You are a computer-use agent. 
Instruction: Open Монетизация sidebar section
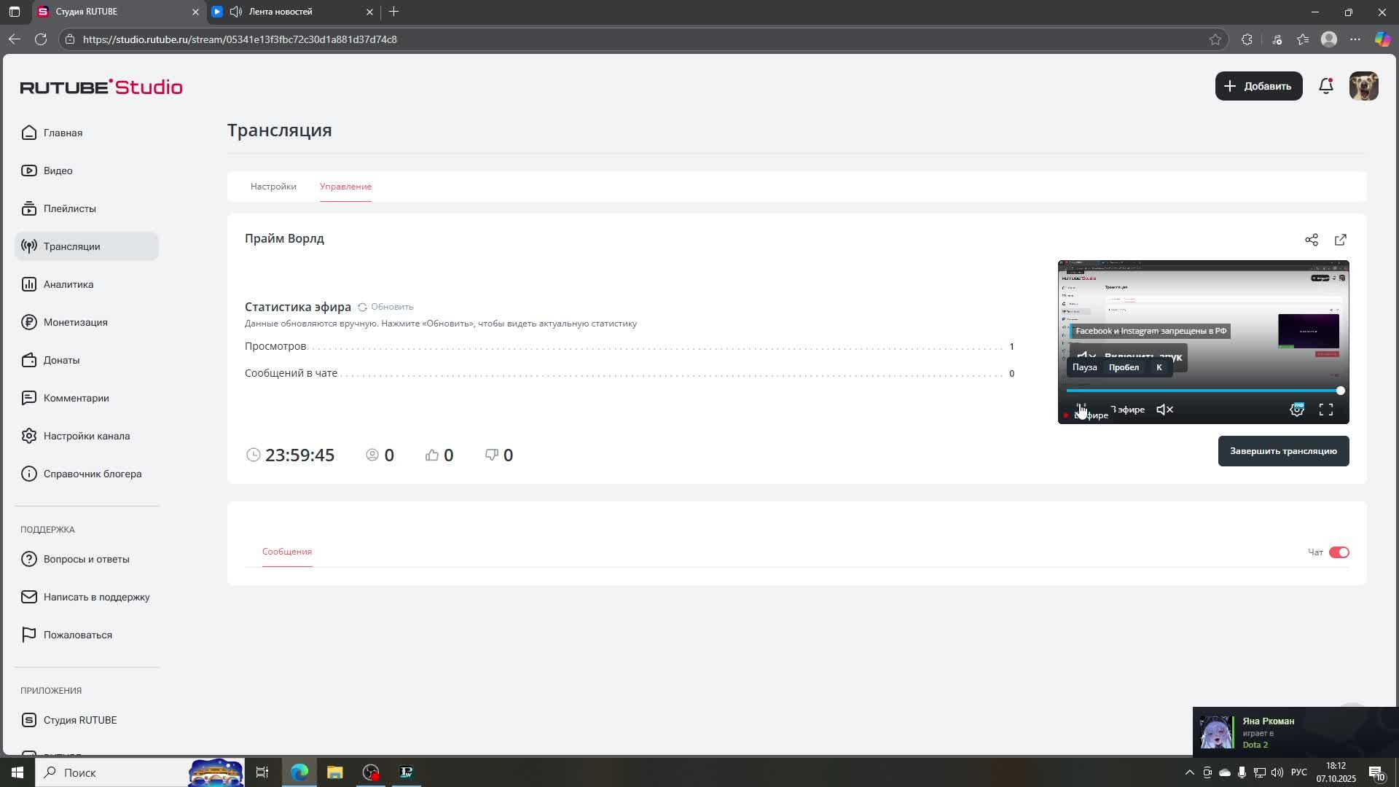pyautogui.click(x=75, y=322)
